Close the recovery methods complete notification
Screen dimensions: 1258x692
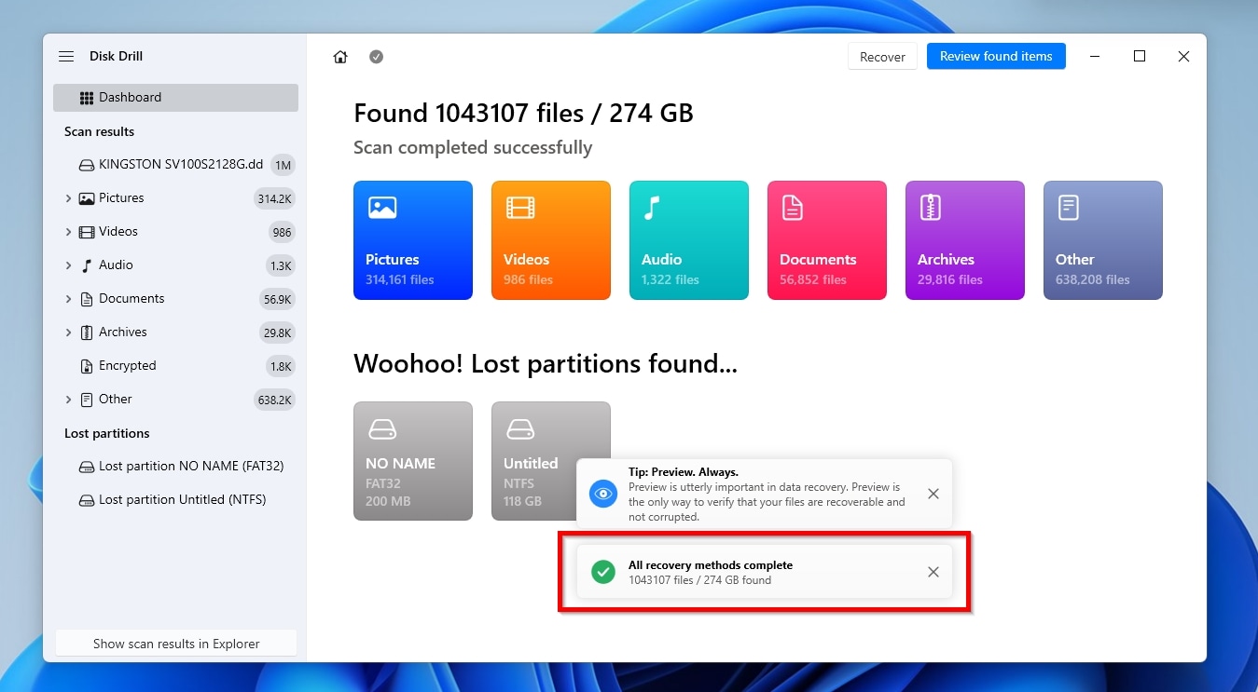pos(933,572)
